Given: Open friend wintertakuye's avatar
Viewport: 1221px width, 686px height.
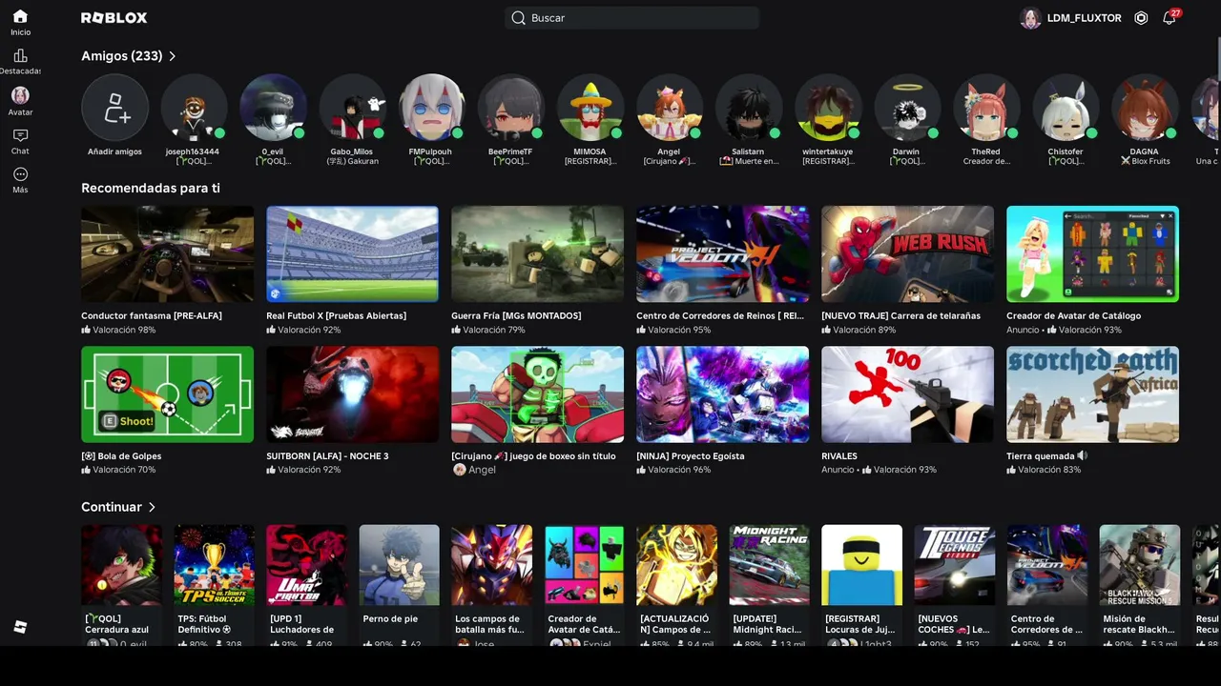Looking at the screenshot, I should (x=827, y=108).
